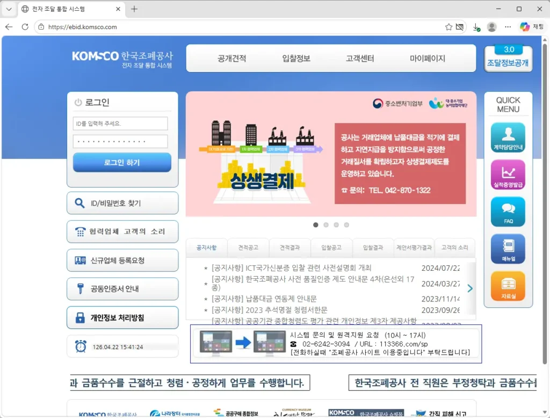The height and width of the screenshot is (418, 550).
Task: Open ID/비밀번호 찾기
Action: click(122, 203)
